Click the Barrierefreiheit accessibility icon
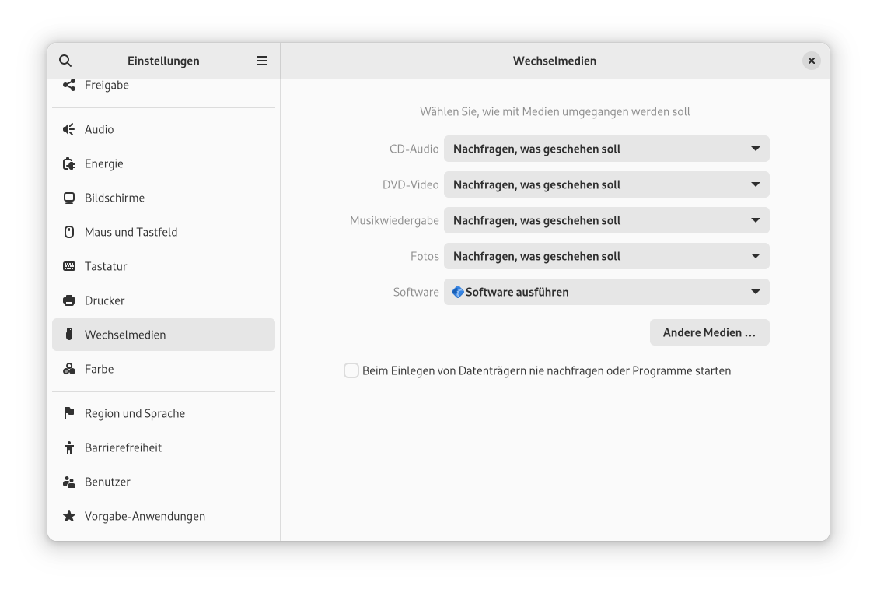Screen dimensions: 877x593 [x=69, y=447]
